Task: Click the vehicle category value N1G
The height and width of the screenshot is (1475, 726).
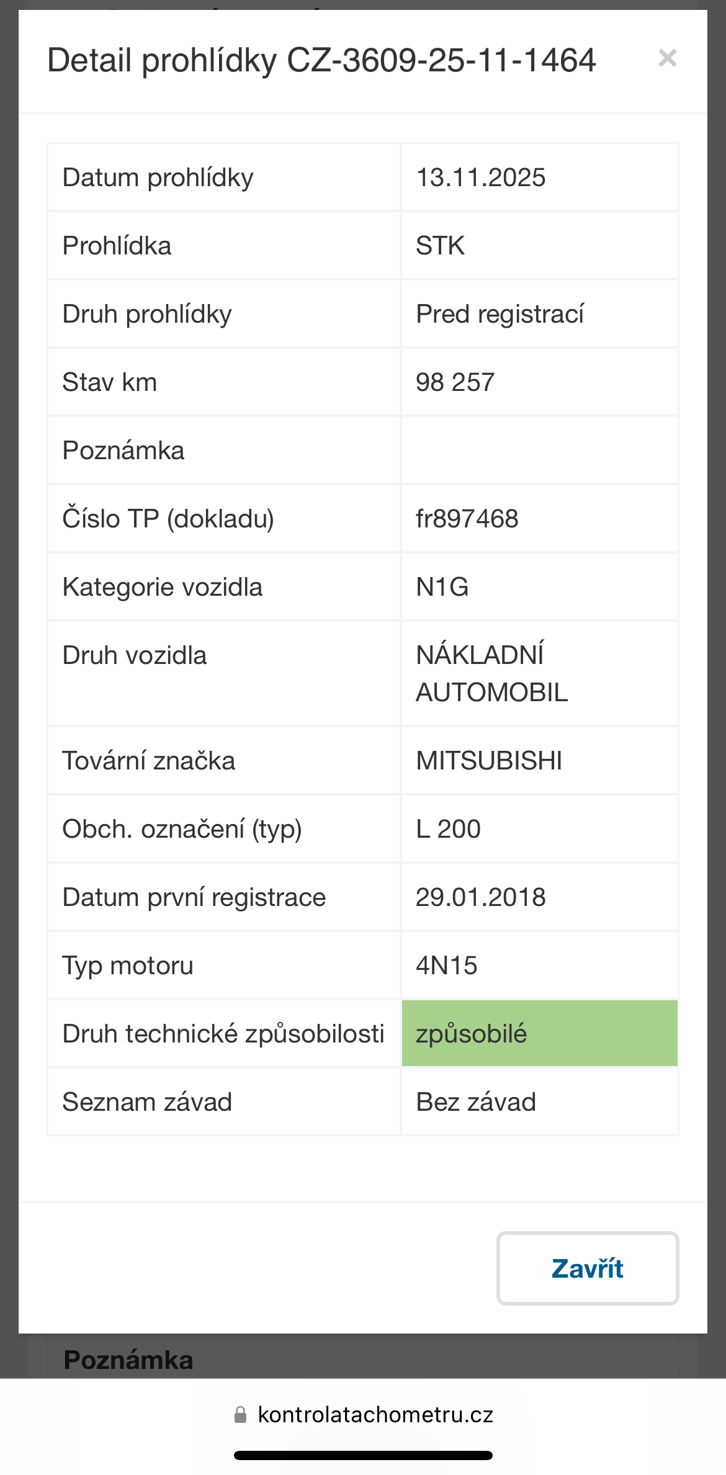Action: coord(442,587)
